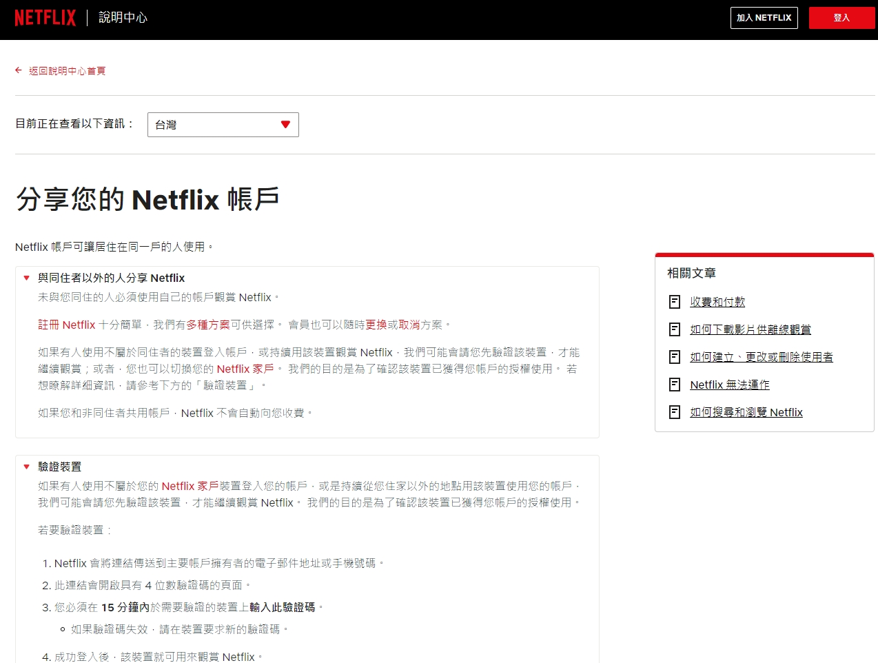
Task: Open Netflix 家戶 link in sharing section
Action: pyautogui.click(x=245, y=369)
